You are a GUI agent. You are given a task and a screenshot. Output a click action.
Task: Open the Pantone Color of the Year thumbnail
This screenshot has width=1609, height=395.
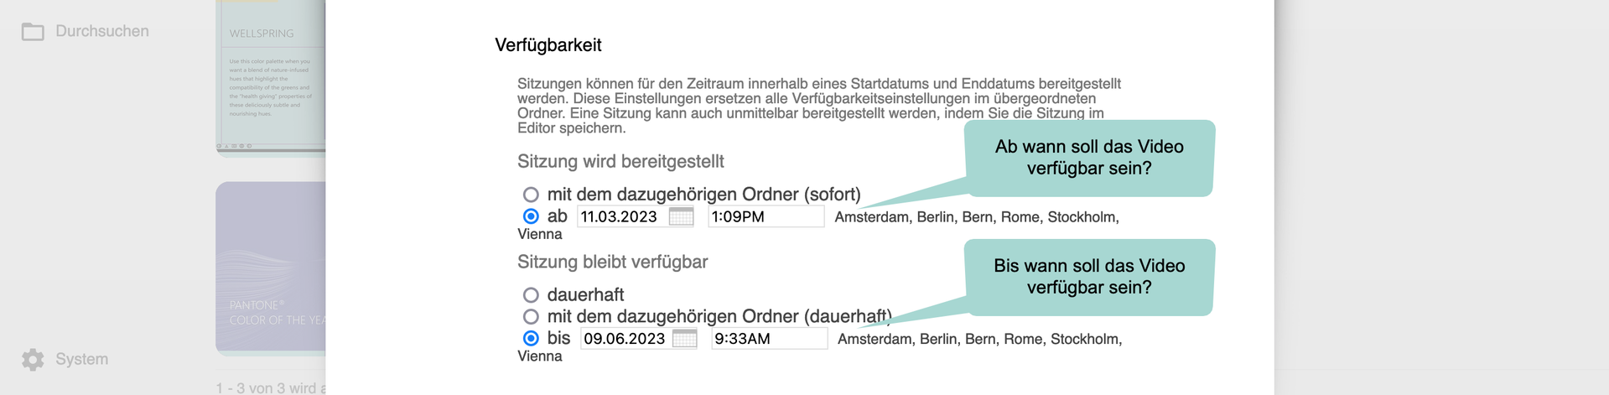pyautogui.click(x=270, y=268)
